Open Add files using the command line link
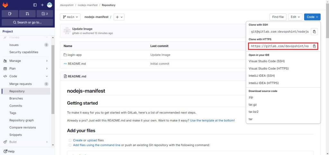The image size is (329, 155). point(97,145)
